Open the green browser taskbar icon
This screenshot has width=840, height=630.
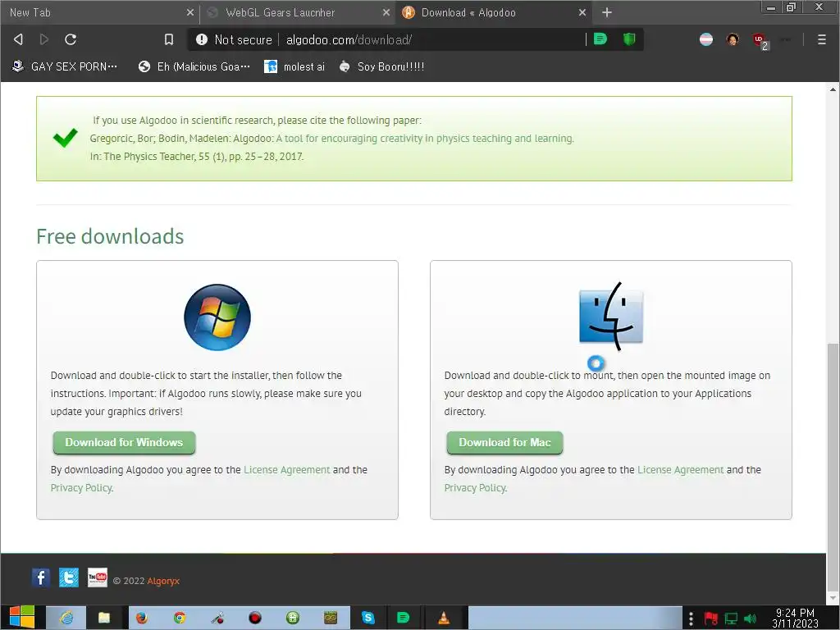403,618
